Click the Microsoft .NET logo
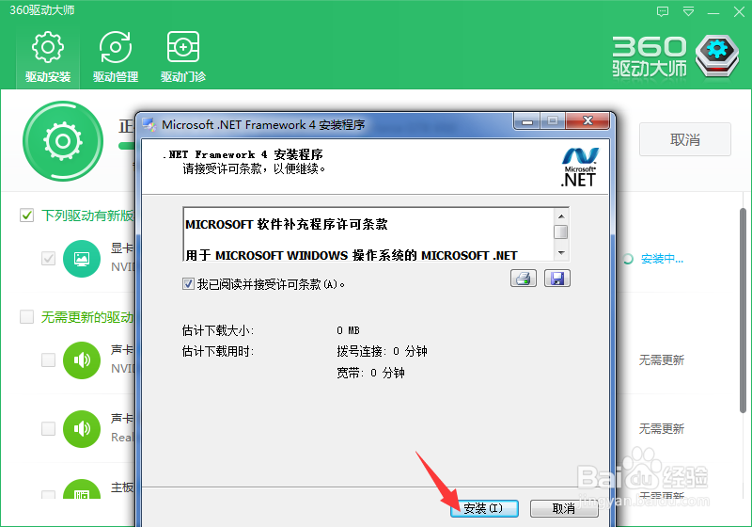Image resolution: width=752 pixels, height=527 pixels. [579, 167]
